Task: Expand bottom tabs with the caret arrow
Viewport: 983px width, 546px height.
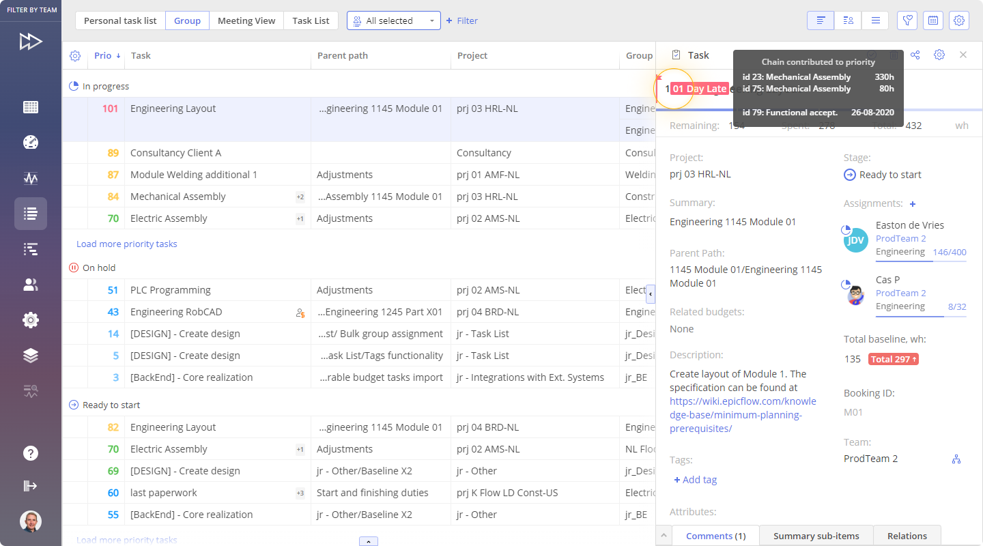Action: [x=664, y=536]
